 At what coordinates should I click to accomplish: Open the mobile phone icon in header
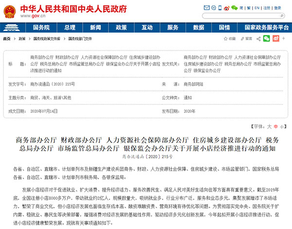(220, 8)
